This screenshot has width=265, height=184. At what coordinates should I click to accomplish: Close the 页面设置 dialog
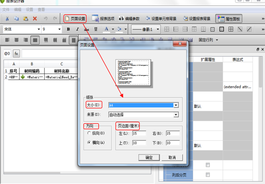point(180,44)
